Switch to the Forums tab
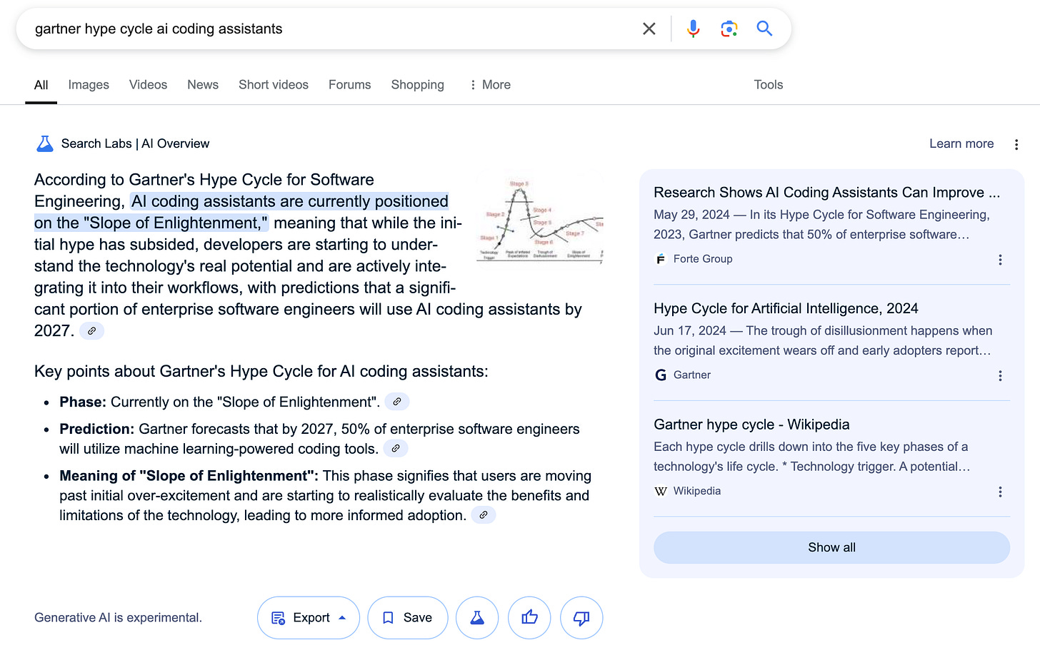The image size is (1040, 650). tap(349, 85)
